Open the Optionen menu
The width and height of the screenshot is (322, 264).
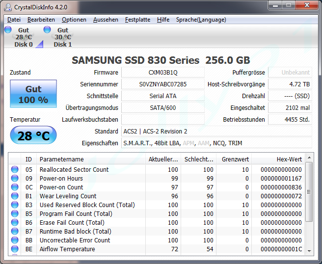click(74, 20)
